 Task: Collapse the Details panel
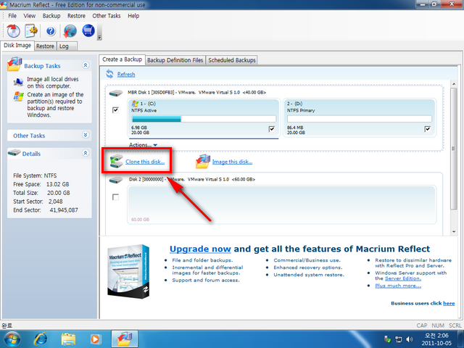(x=86, y=153)
